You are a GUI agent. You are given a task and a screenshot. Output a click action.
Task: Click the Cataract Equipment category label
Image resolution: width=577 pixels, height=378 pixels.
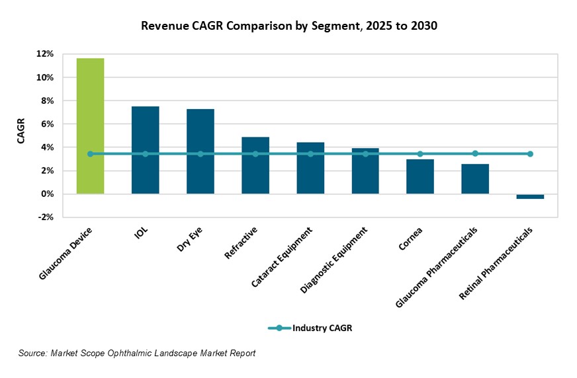tap(282, 257)
